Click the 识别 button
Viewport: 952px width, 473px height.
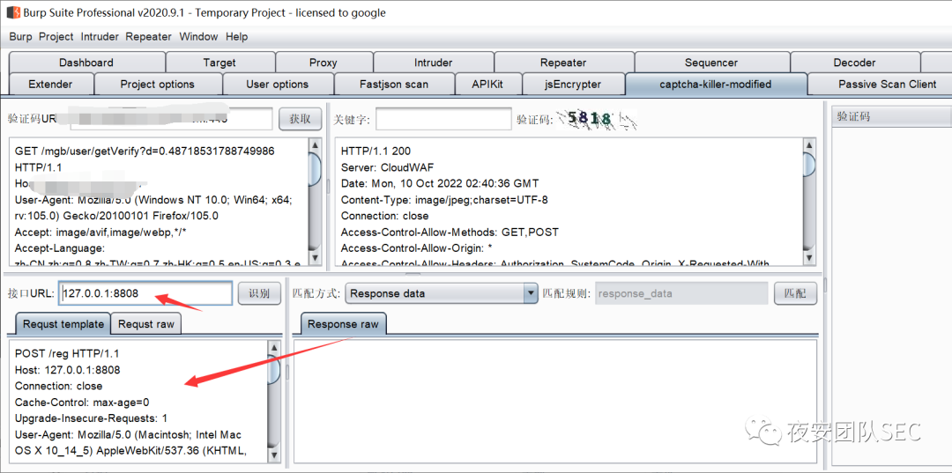pos(259,293)
